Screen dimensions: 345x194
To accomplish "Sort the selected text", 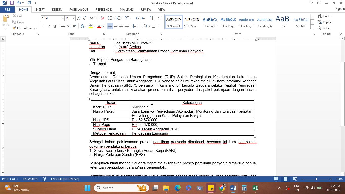I will tap(151, 18).
